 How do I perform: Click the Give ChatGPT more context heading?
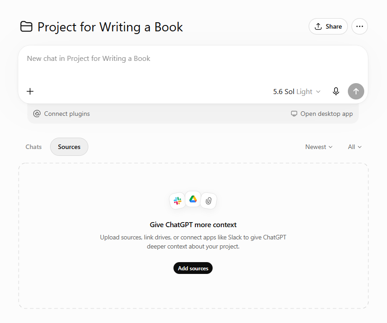(x=193, y=225)
